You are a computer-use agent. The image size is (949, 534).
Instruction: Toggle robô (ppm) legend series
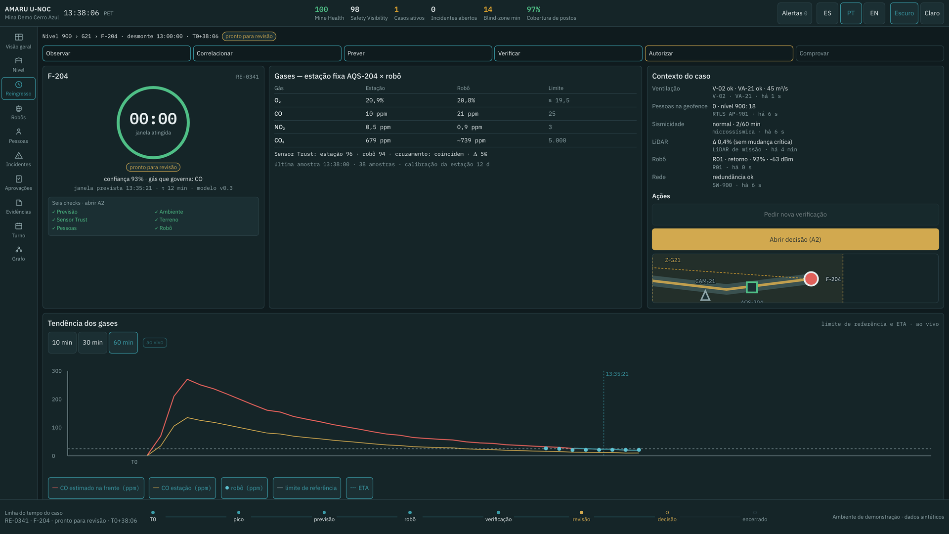tap(244, 488)
